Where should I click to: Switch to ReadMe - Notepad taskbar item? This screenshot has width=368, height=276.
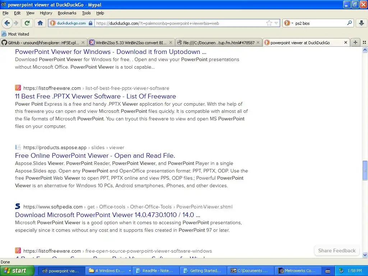click(156, 271)
